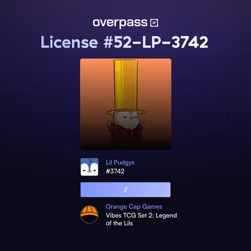Screen dimensions: 251x251
Task: Click the word License in the heading
Action: pyautogui.click(x=69, y=42)
